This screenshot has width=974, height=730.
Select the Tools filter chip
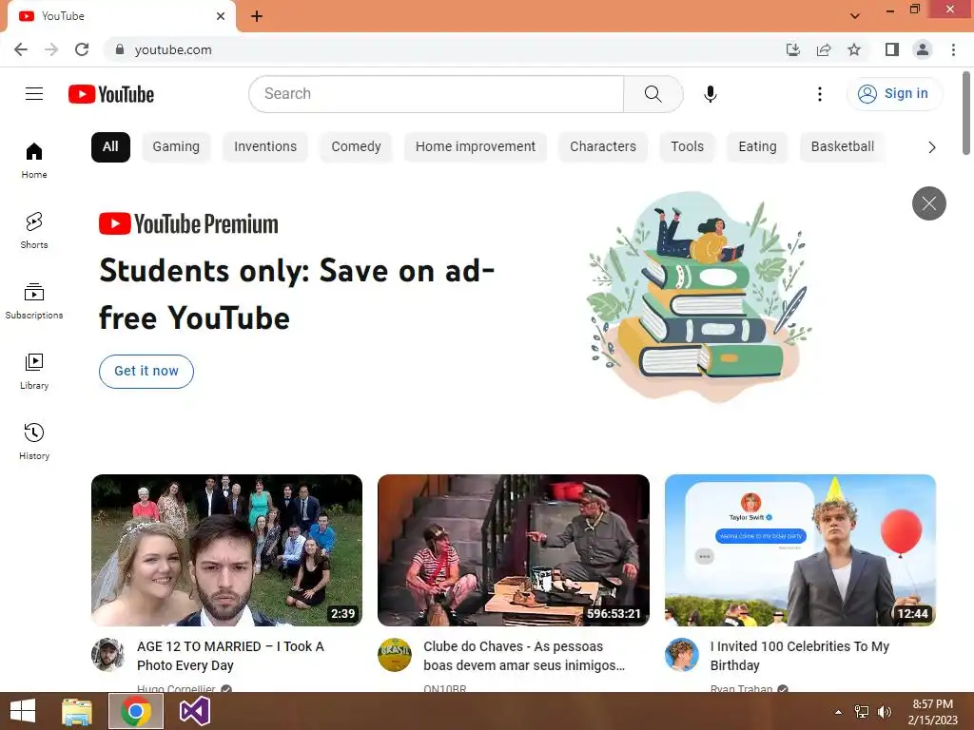687,147
